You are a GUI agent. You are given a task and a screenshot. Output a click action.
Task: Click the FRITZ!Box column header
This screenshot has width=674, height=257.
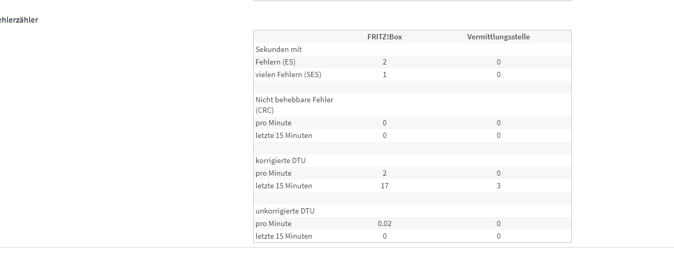tap(385, 37)
